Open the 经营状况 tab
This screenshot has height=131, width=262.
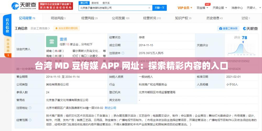(x=152, y=18)
